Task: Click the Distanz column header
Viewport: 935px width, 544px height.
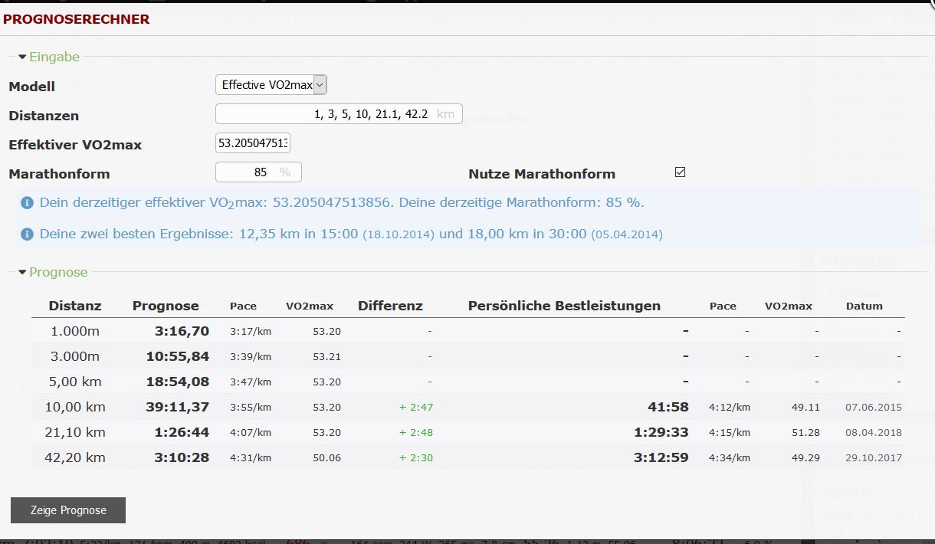Action: click(x=75, y=306)
